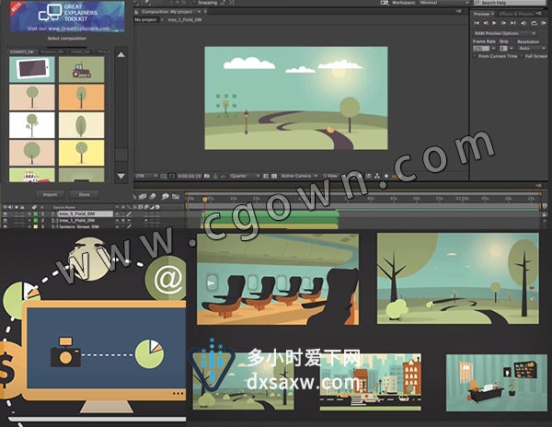
Task: Enable Full Screen checkbox in Preview
Action: point(522,56)
